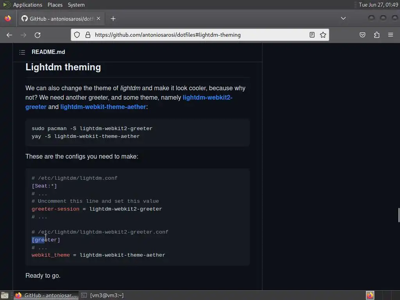Open tracking protection shield info

tap(77, 35)
